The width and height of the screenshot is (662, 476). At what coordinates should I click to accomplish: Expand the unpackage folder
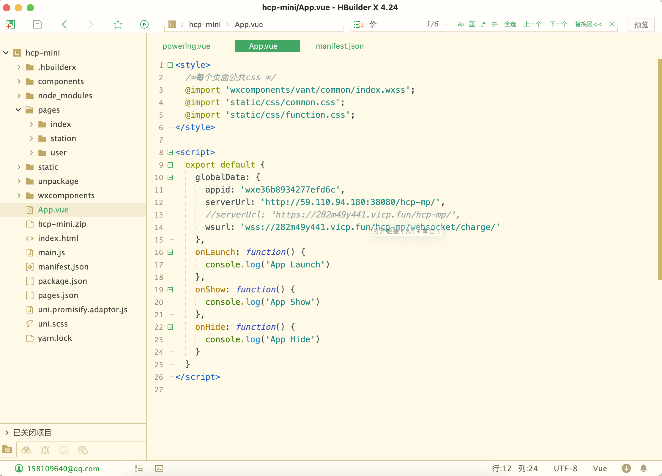click(19, 181)
